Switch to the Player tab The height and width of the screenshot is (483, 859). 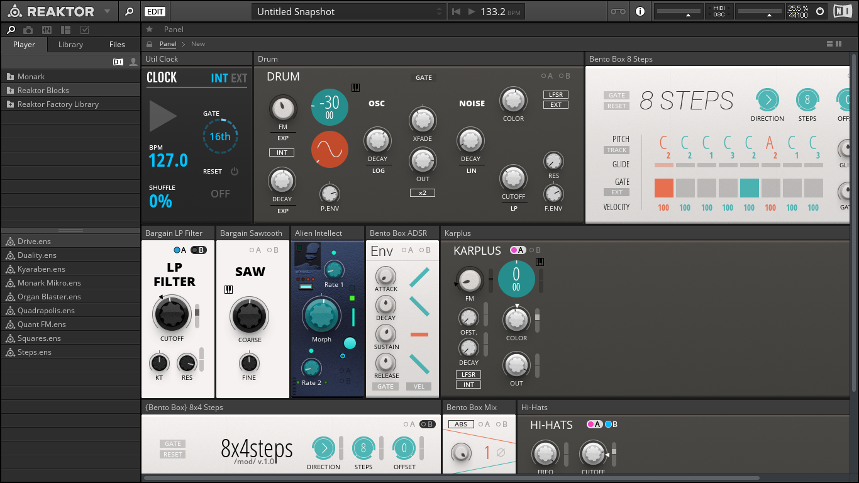pyautogui.click(x=24, y=45)
